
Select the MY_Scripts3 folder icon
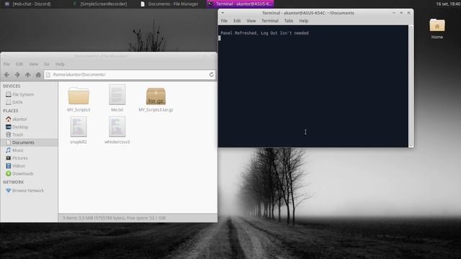pos(79,96)
